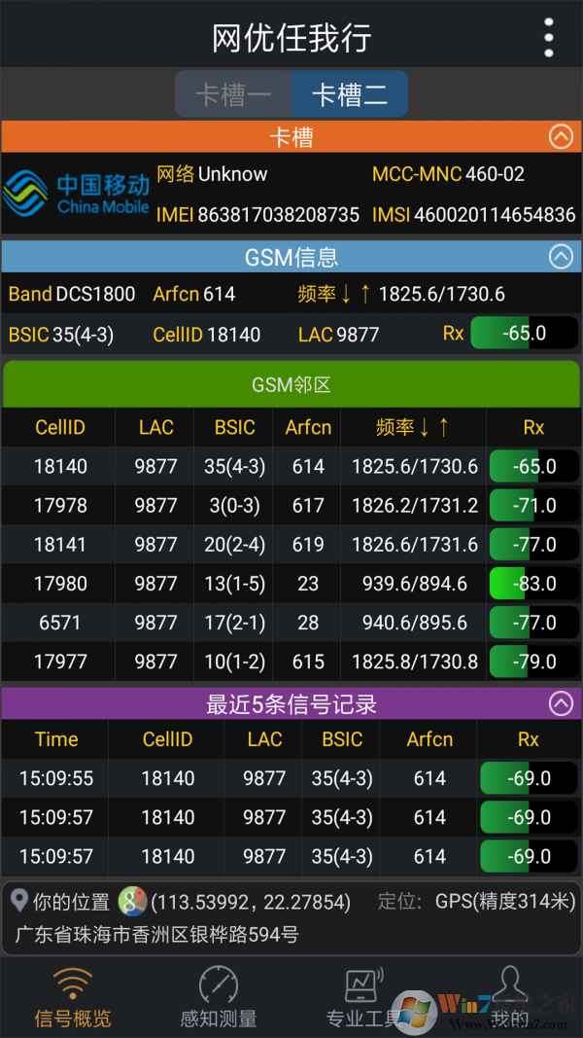Tap the 频率 column header in neighbor table
The width and height of the screenshot is (583, 1038).
[x=413, y=427]
